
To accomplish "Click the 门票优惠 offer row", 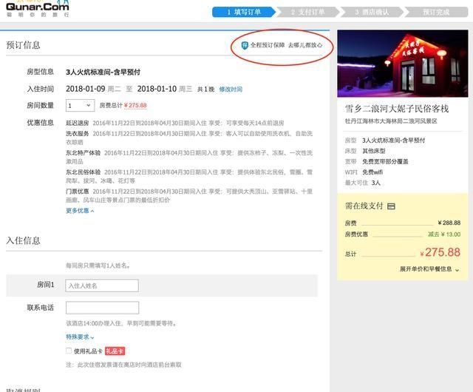I will (x=189, y=196).
